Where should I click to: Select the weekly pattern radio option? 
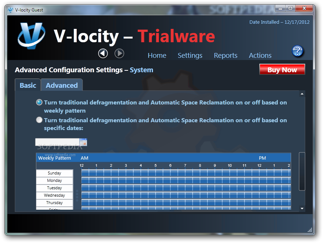coord(39,102)
